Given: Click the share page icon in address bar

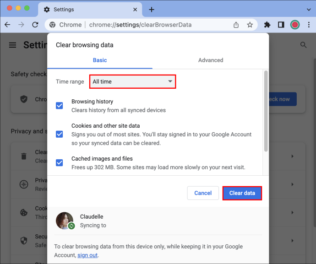Looking at the screenshot, I should coord(236,25).
